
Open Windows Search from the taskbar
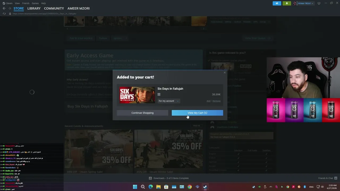143,187
